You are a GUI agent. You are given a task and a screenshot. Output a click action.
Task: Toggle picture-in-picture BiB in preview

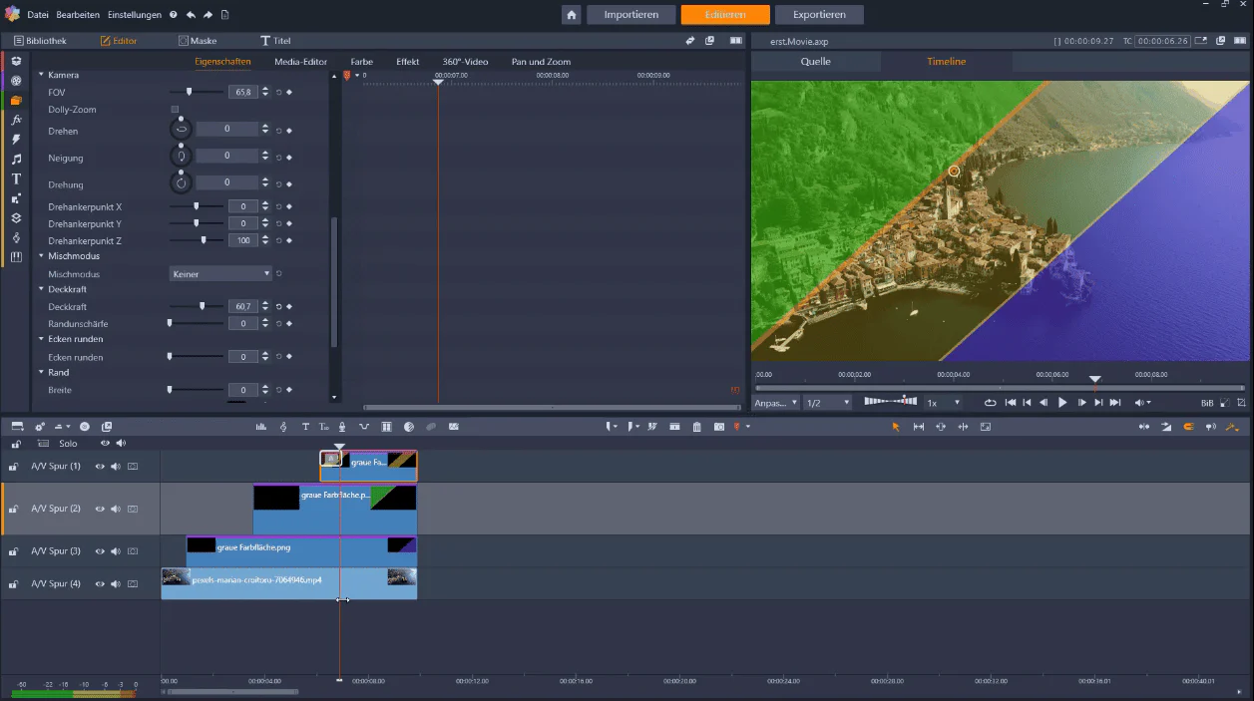(x=1207, y=403)
